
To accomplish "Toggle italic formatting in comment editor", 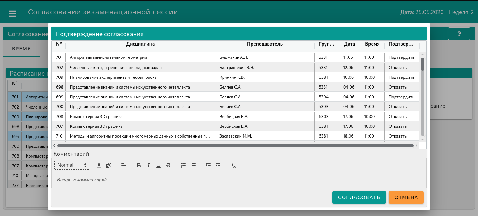I will (x=149, y=165).
